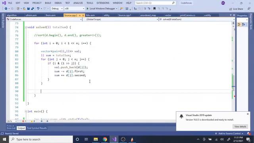The image size is (254, 143).
Task: Open the EXTENSIONS menu
Action: (103, 3)
